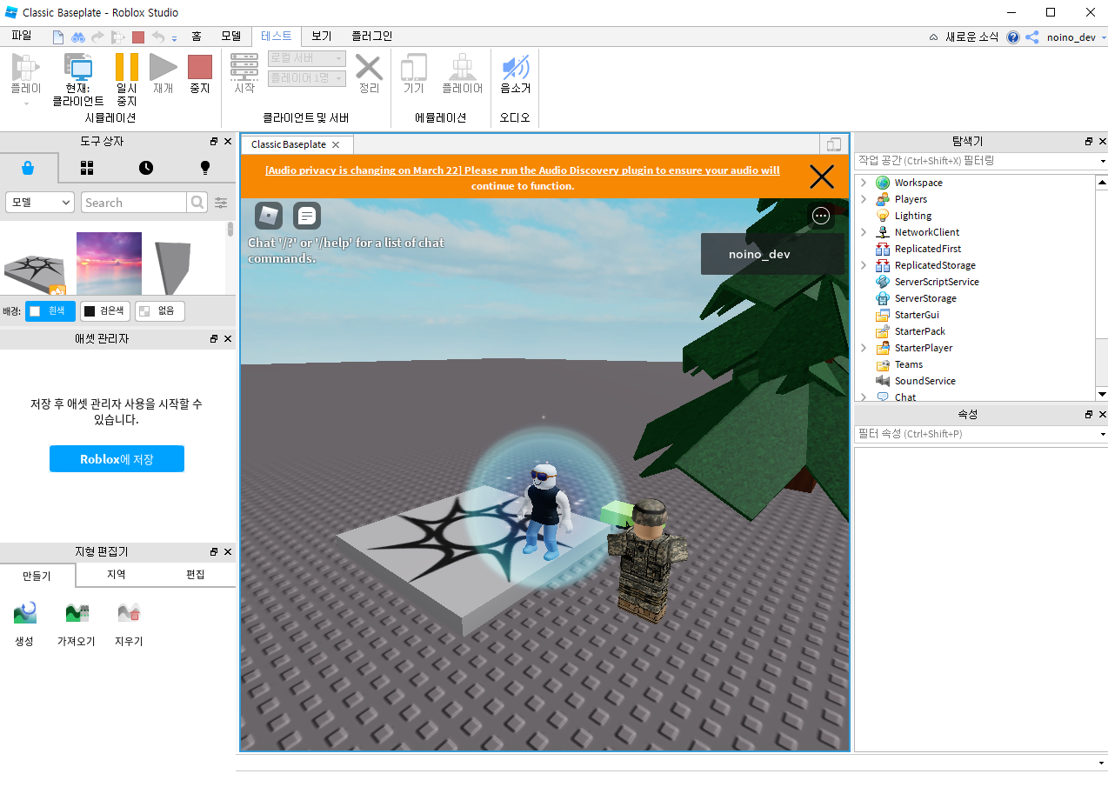Expand the Workspace node in explorer
The width and height of the screenshot is (1108, 787).
tap(864, 183)
